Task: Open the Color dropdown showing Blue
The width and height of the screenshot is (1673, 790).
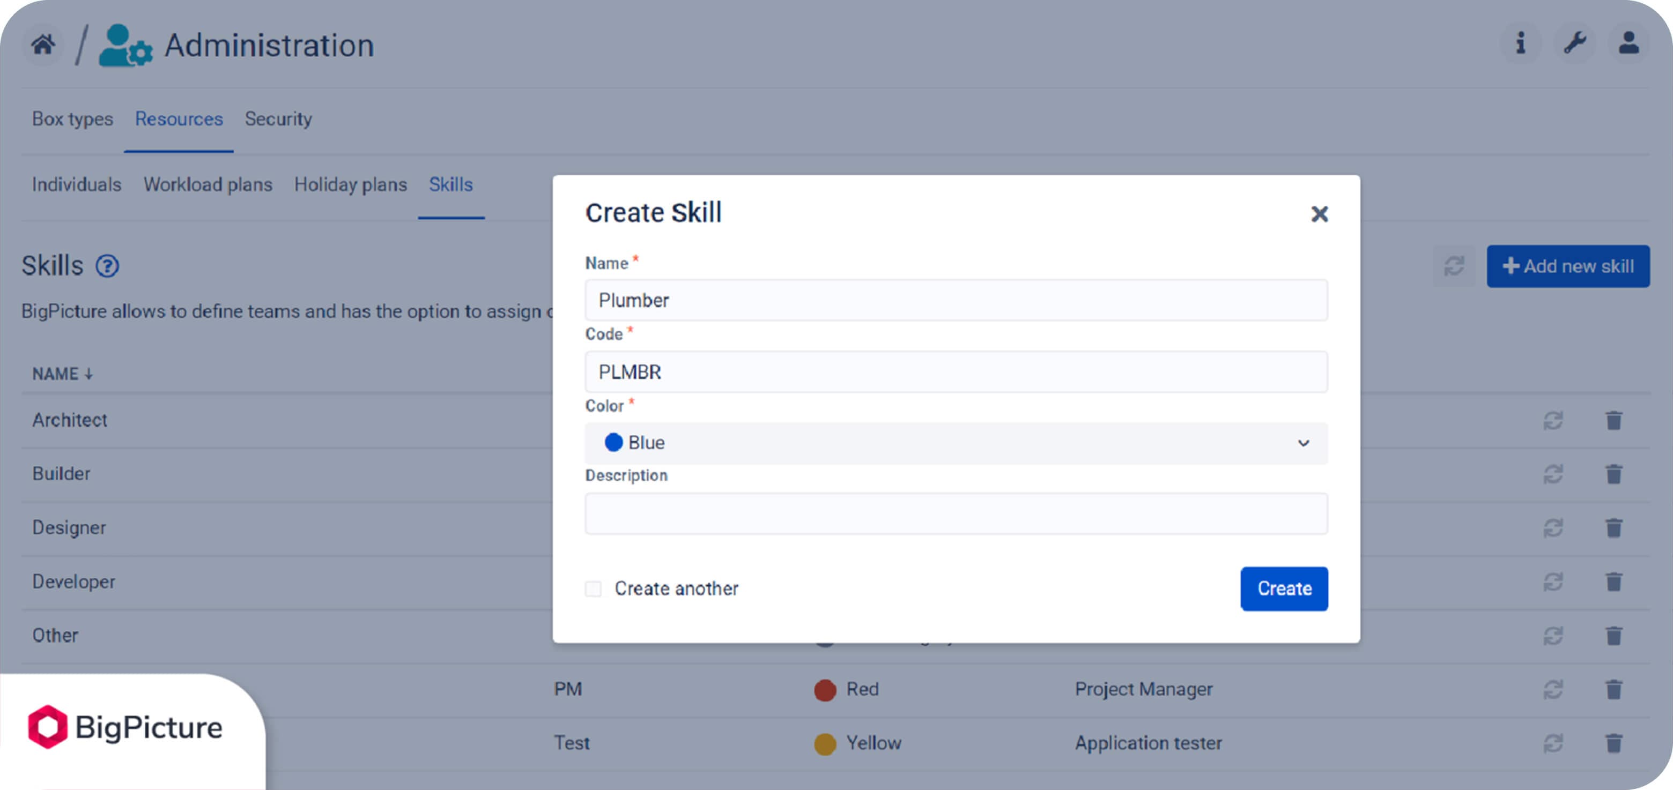Action: [x=956, y=443]
